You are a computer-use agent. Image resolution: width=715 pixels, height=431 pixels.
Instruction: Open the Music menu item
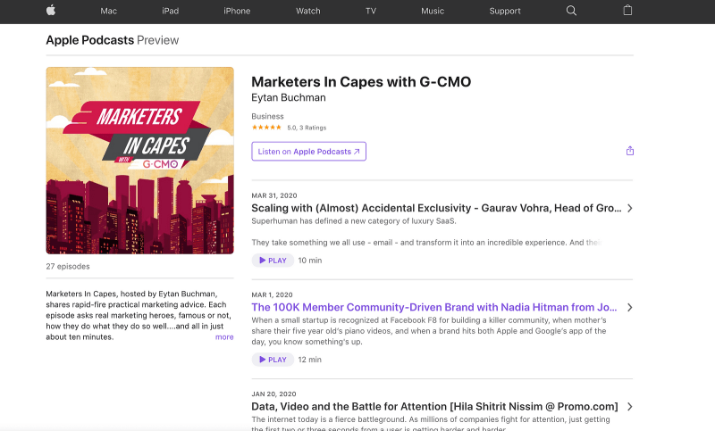coord(433,11)
